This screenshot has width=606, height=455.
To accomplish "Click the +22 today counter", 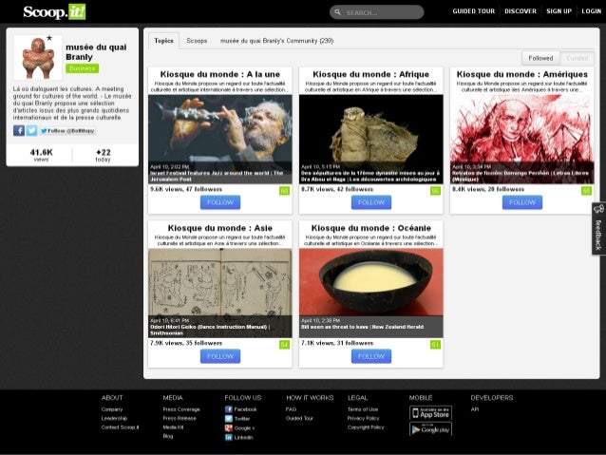I will pyautogui.click(x=104, y=155).
